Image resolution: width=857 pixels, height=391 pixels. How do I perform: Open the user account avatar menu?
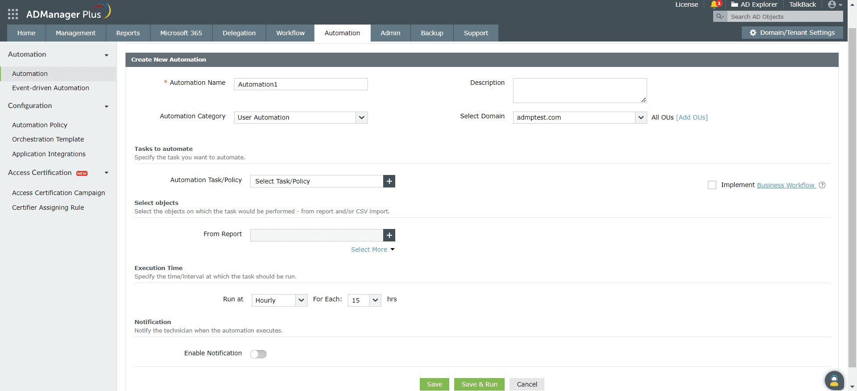pyautogui.click(x=835, y=4)
